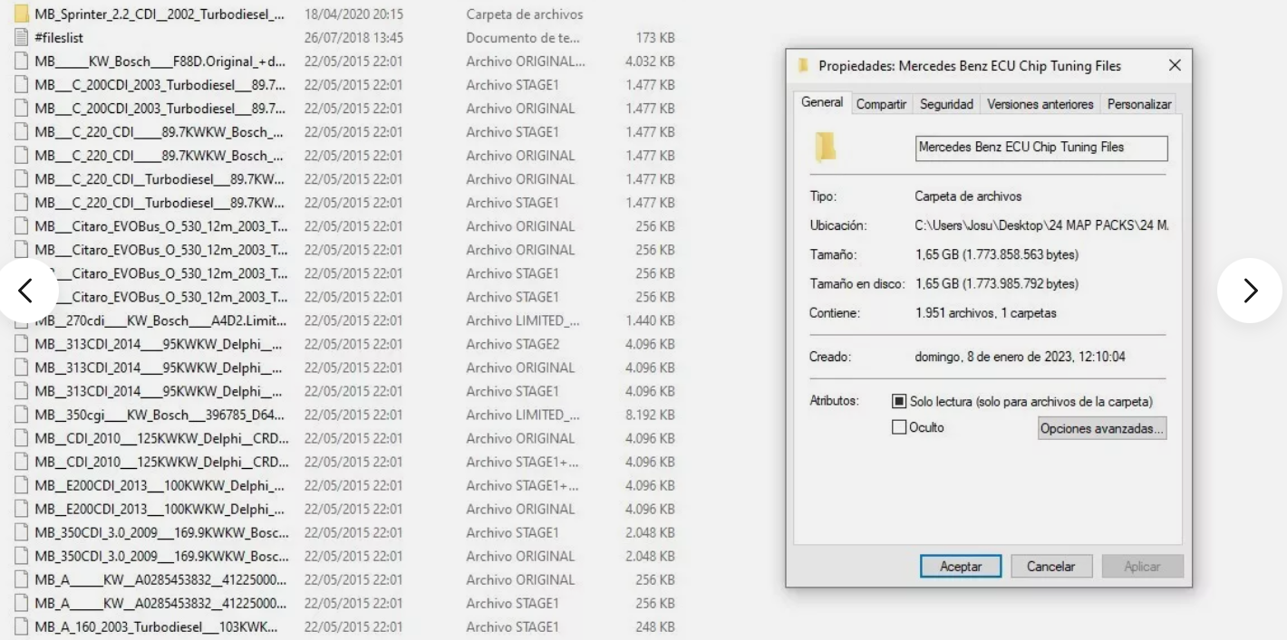
Task: Click the Aplicar button
Action: click(x=1141, y=566)
